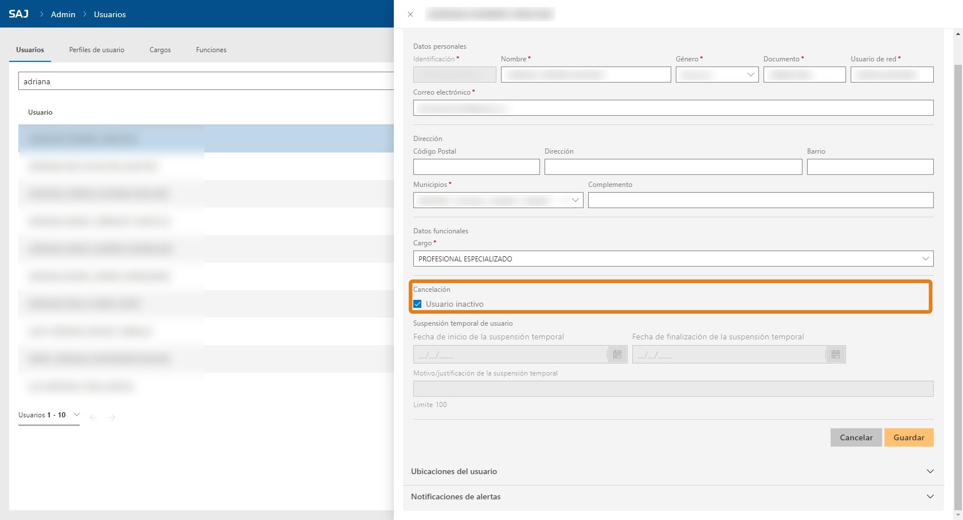Click the Complemento input field
The image size is (963, 520).
click(761, 200)
